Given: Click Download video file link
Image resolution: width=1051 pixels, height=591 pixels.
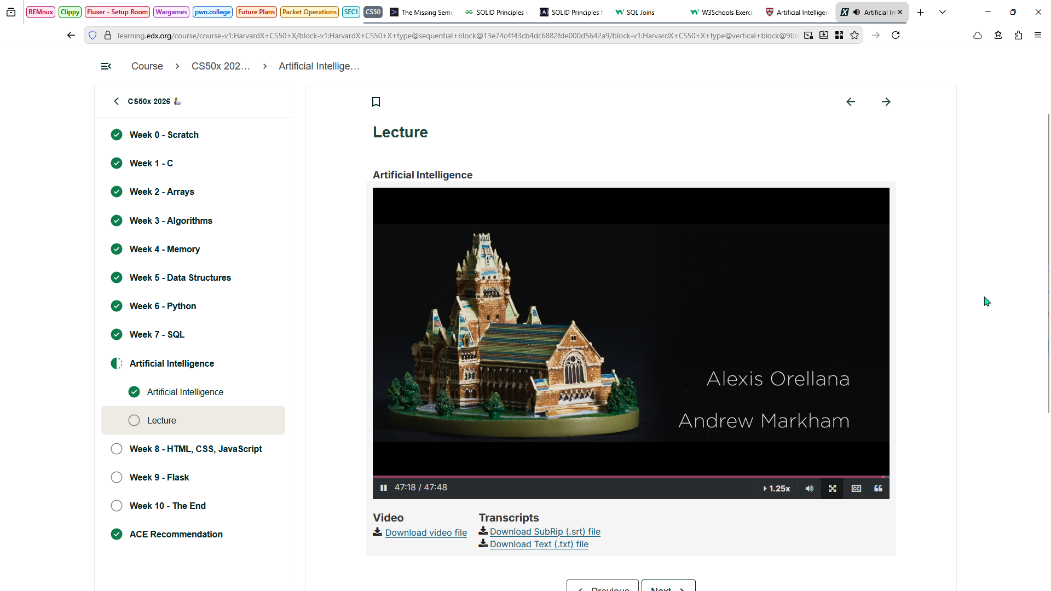Looking at the screenshot, I should 426,532.
